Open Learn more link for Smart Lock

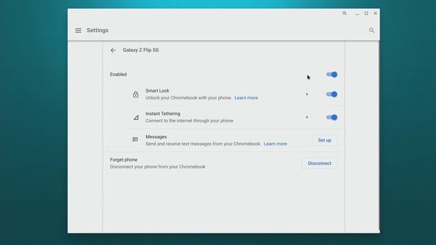(x=246, y=98)
